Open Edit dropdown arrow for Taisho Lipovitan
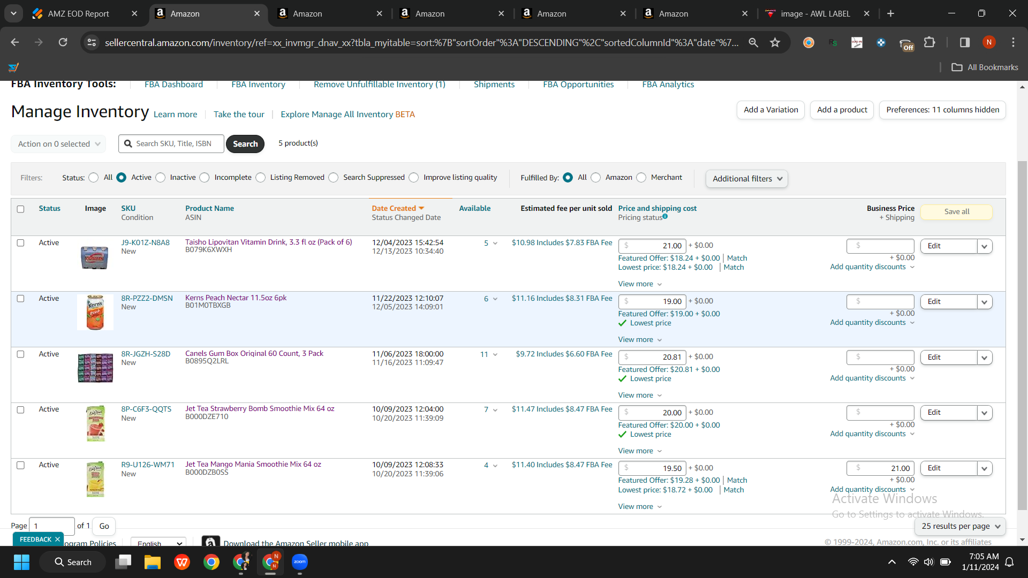Screen dimensions: 1028x578 [985, 246]
